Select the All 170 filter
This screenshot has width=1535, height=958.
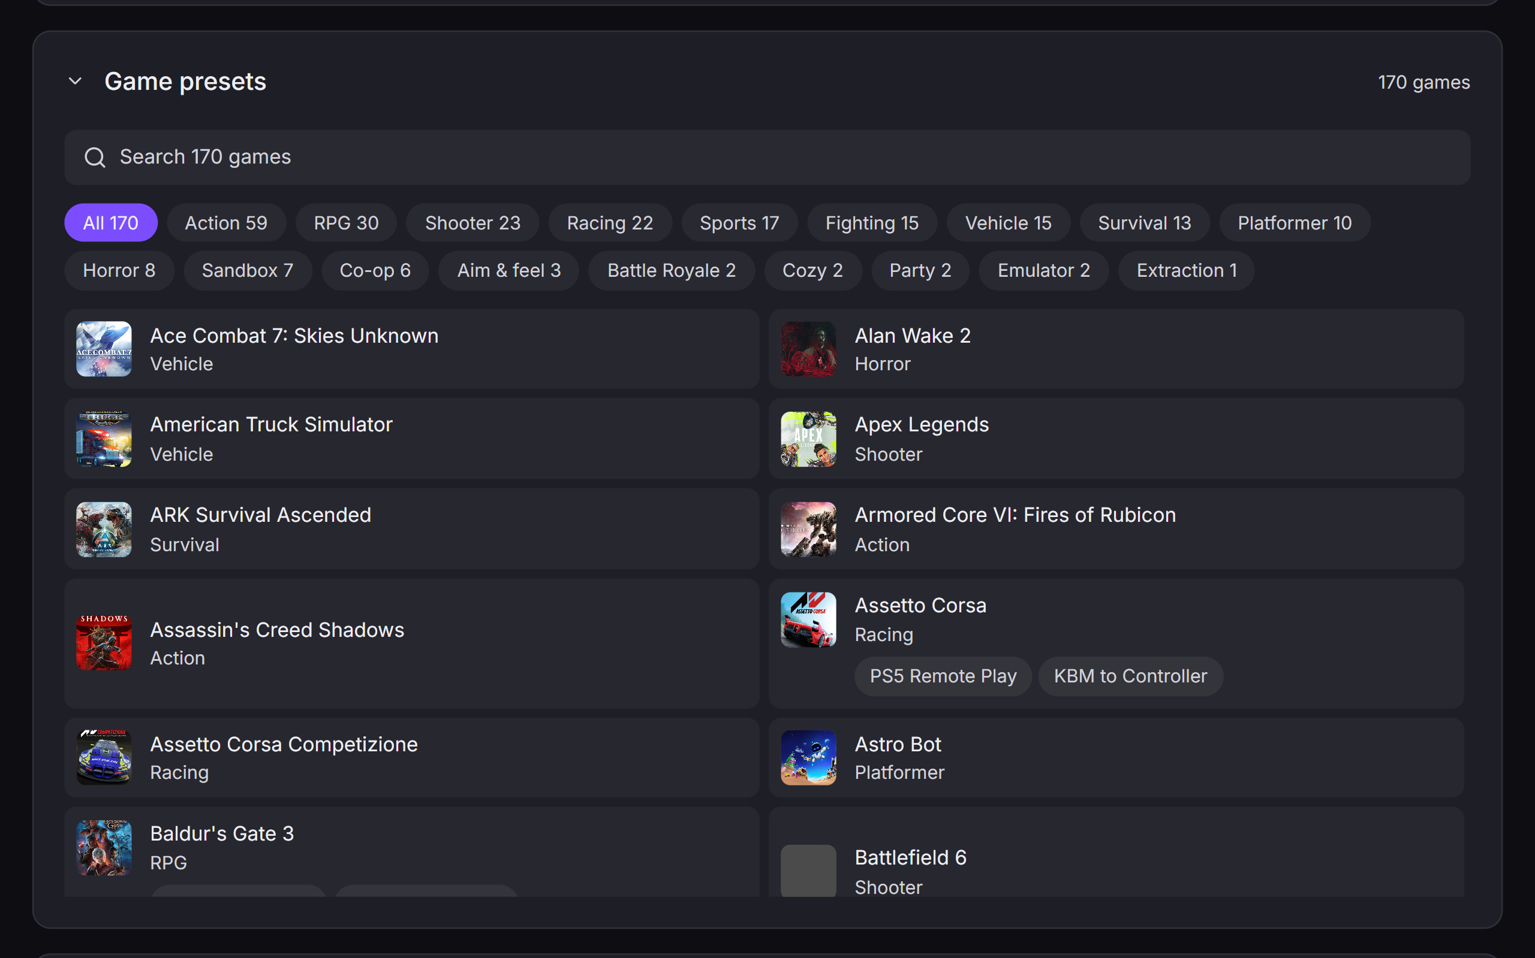111,222
